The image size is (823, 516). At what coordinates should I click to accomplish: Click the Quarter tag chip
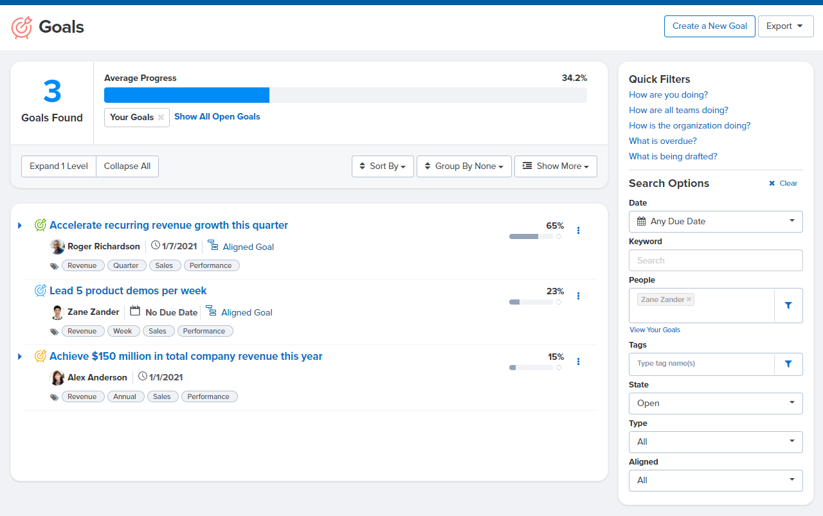[126, 266]
